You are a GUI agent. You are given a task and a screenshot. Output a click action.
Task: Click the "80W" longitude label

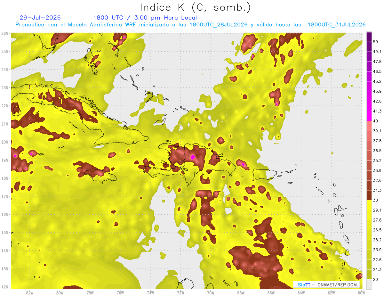coord(60,293)
